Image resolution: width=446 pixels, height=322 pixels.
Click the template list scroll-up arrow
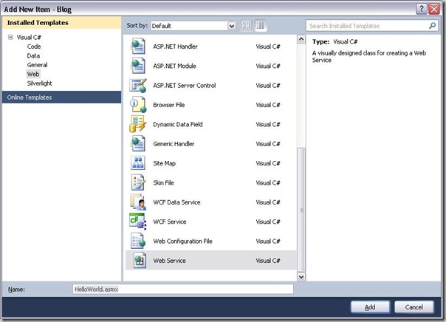coord(301,39)
